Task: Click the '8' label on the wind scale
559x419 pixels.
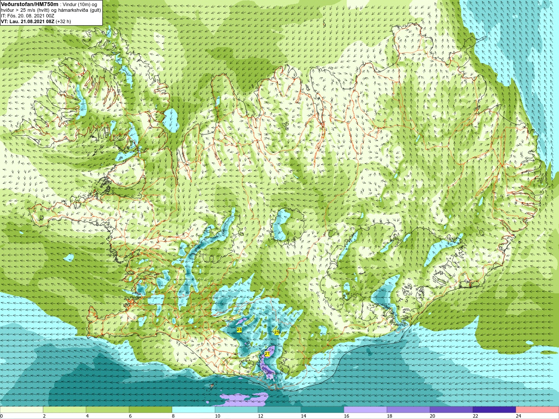Action: (173, 416)
